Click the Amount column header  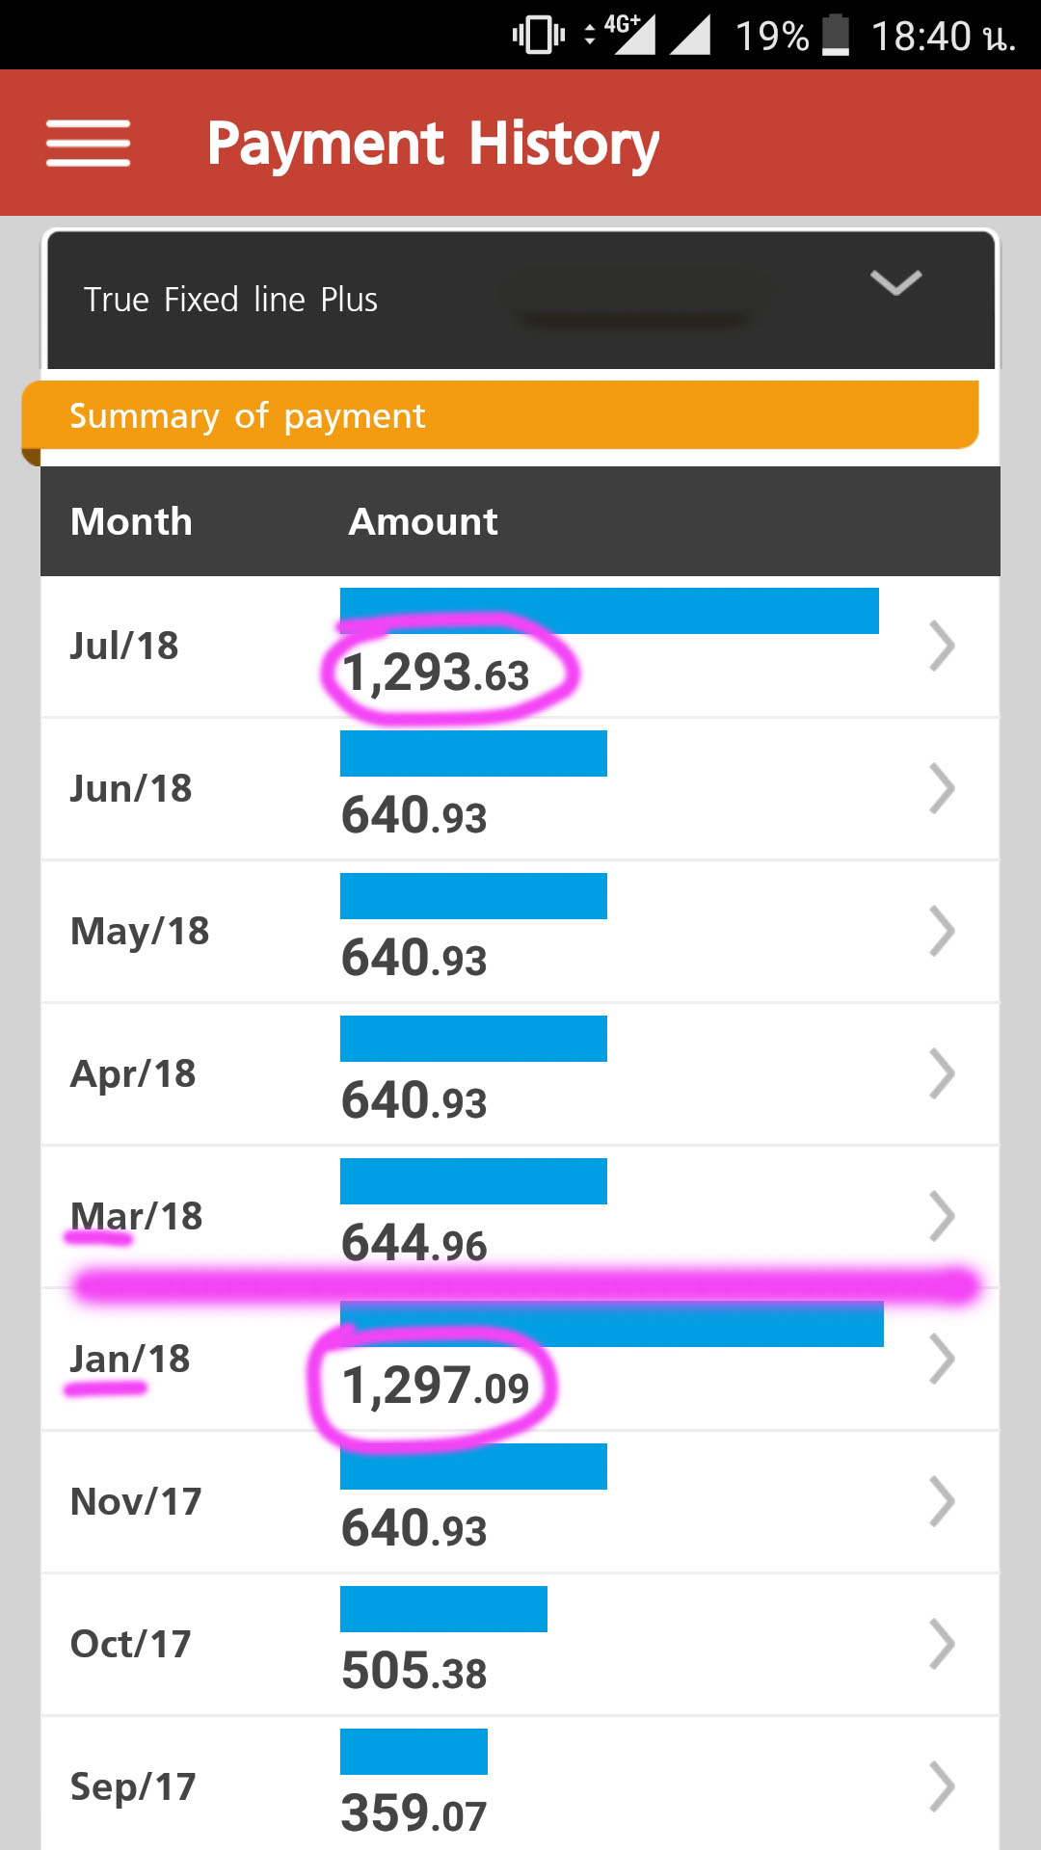423,521
